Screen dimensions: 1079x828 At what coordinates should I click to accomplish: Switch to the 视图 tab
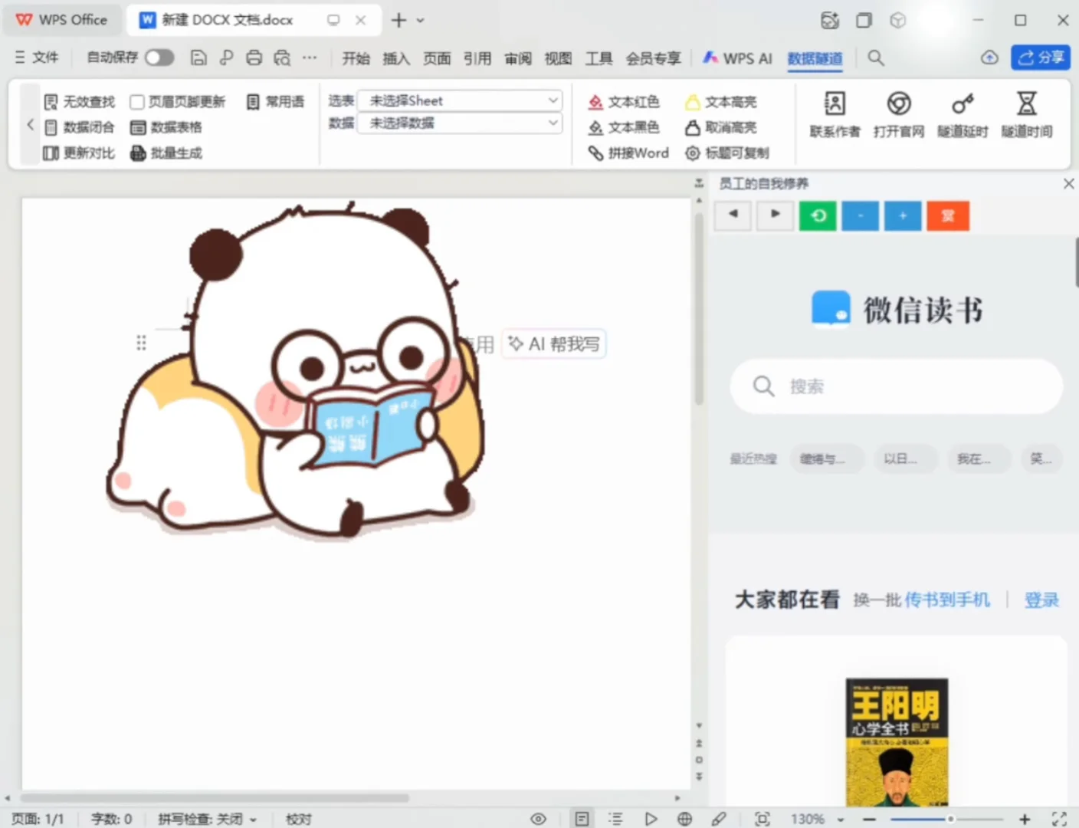tap(558, 58)
